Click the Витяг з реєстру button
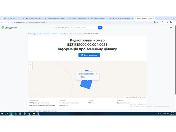 pos(89,55)
